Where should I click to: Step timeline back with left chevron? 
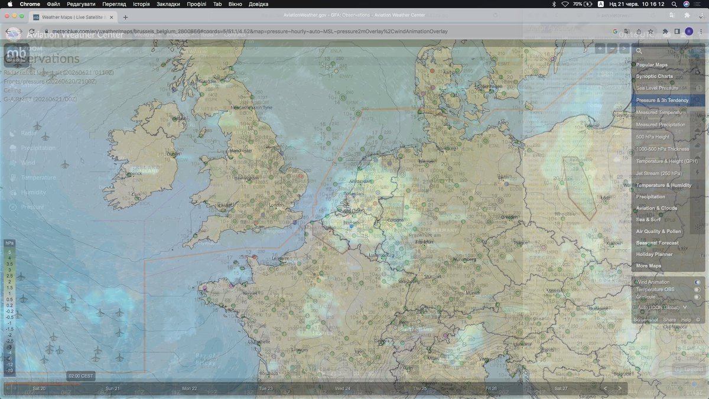tap(605, 388)
